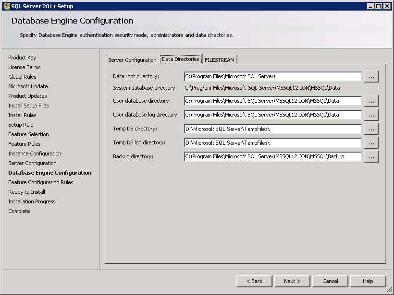
Task: Click the Setup Role step in sidebar
Action: 21,125
